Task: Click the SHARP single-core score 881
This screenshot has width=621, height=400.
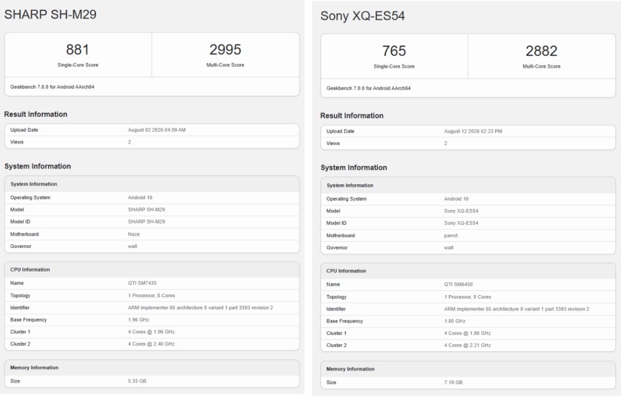Action: (78, 50)
